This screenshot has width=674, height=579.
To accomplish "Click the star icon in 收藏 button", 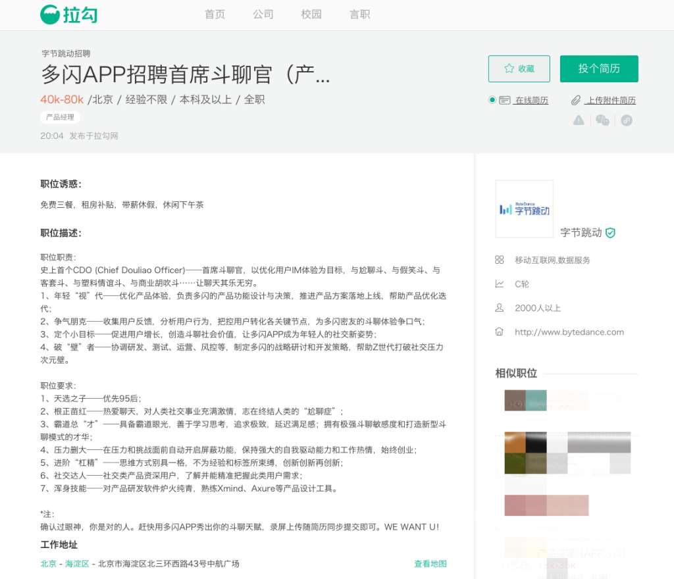I will (509, 68).
